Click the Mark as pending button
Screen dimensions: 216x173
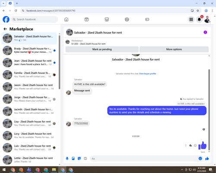coord(102,49)
